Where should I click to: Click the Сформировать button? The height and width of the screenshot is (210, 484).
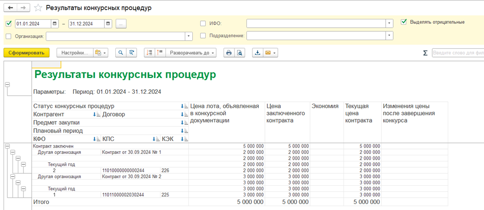[x=26, y=53]
